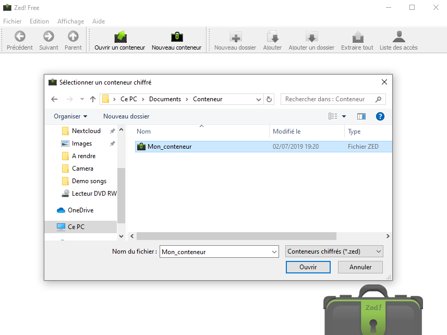
Task: Click file list scroll right arrow
Action: [x=388, y=236]
